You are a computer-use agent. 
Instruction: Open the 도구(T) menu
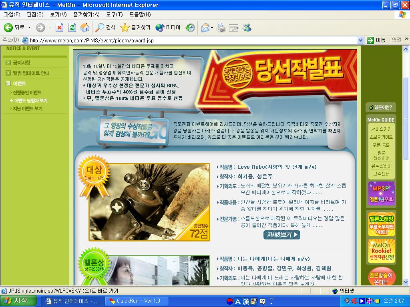(x=114, y=15)
